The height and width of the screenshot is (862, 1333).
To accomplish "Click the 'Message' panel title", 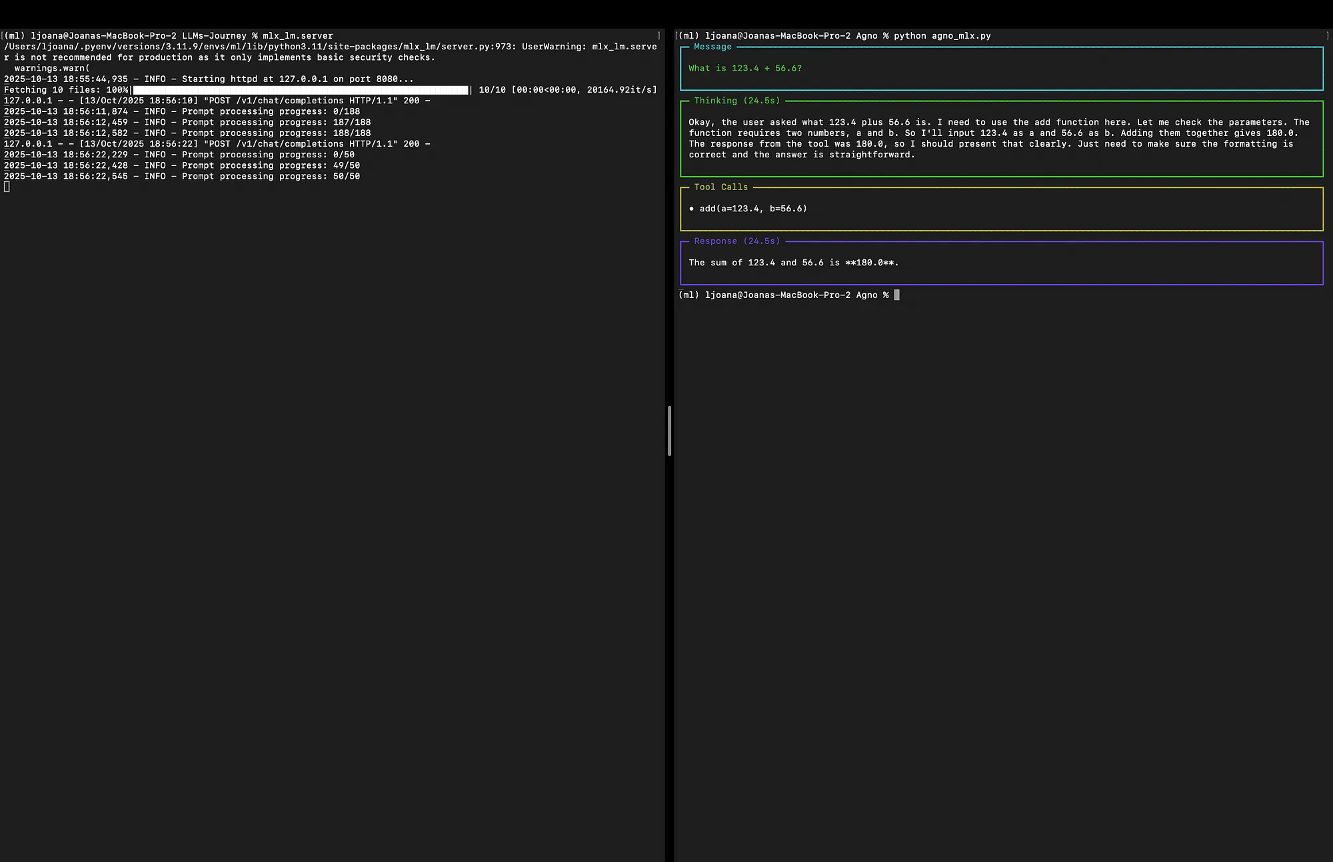I will (x=712, y=47).
